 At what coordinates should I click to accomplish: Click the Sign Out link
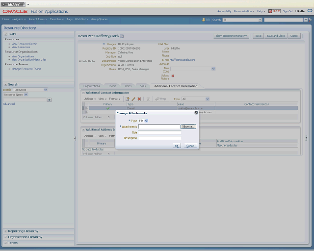[x=288, y=11]
